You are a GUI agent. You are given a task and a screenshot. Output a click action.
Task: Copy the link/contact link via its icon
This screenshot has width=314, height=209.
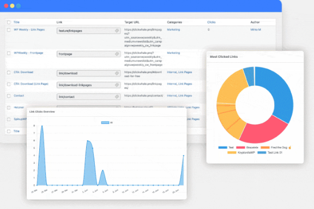click(x=117, y=97)
